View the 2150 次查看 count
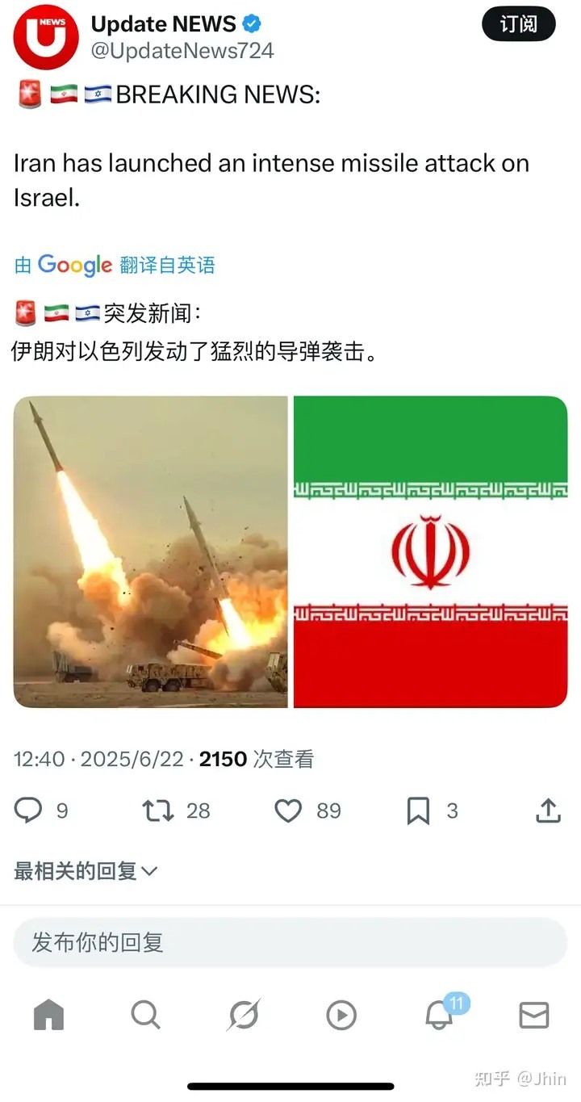This screenshot has height=1102, width=581. click(257, 759)
